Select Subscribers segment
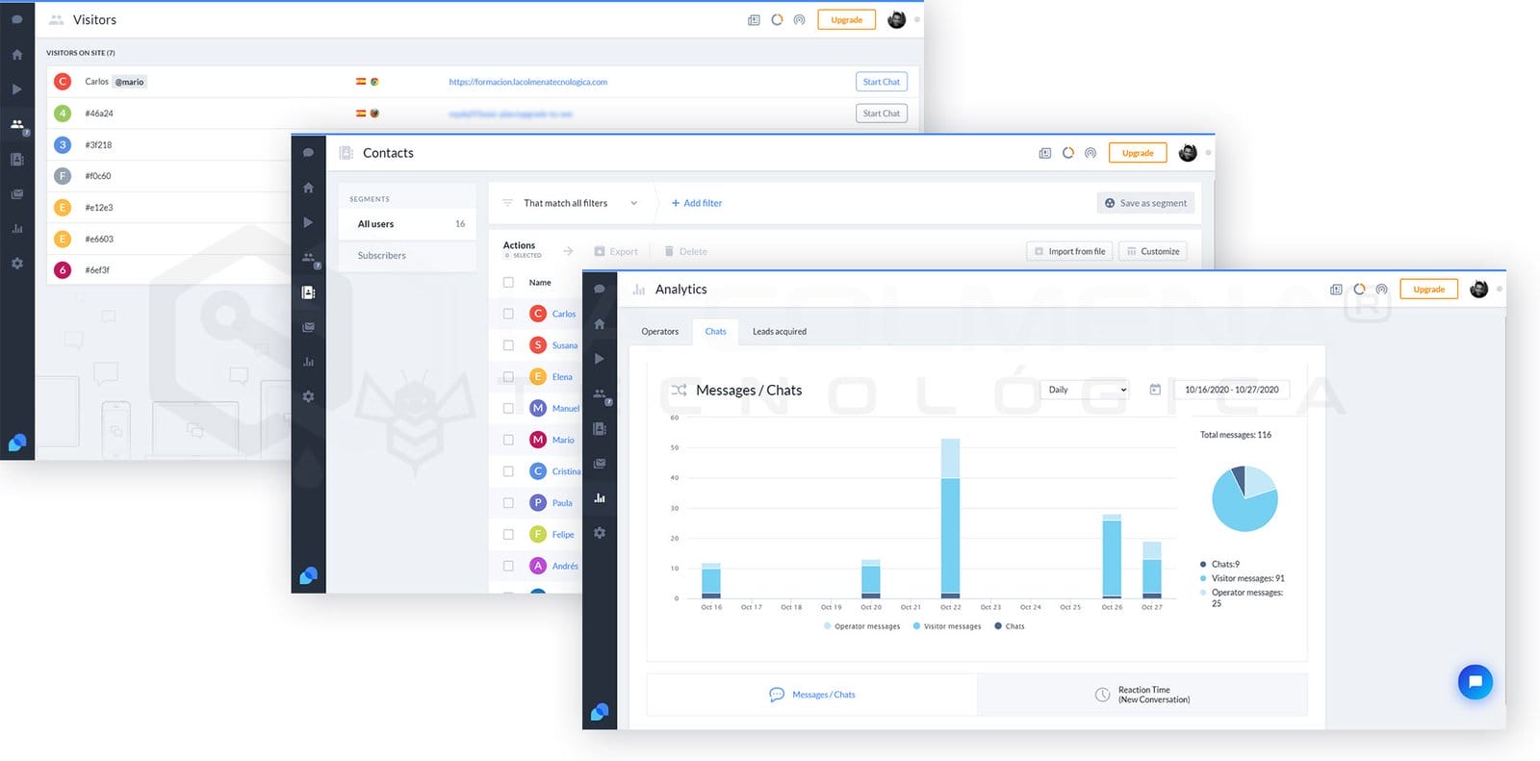Image resolution: width=1540 pixels, height=761 pixels. [x=408, y=256]
